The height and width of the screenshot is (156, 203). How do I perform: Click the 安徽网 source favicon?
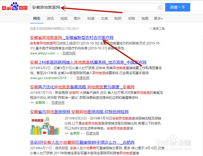32,103
